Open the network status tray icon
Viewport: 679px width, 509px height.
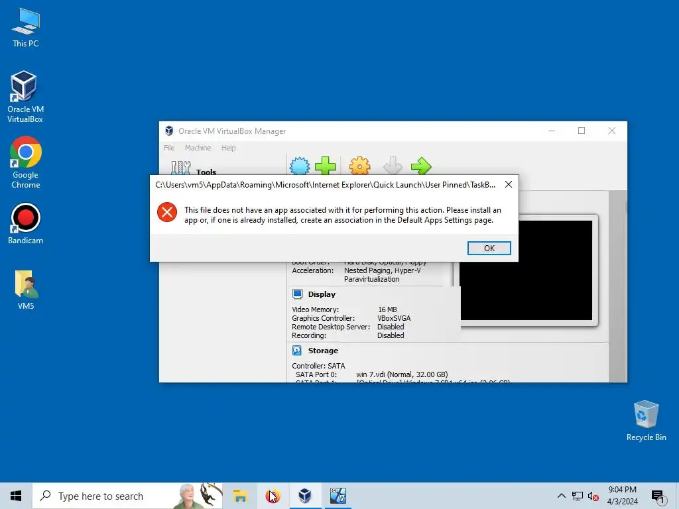(578, 496)
